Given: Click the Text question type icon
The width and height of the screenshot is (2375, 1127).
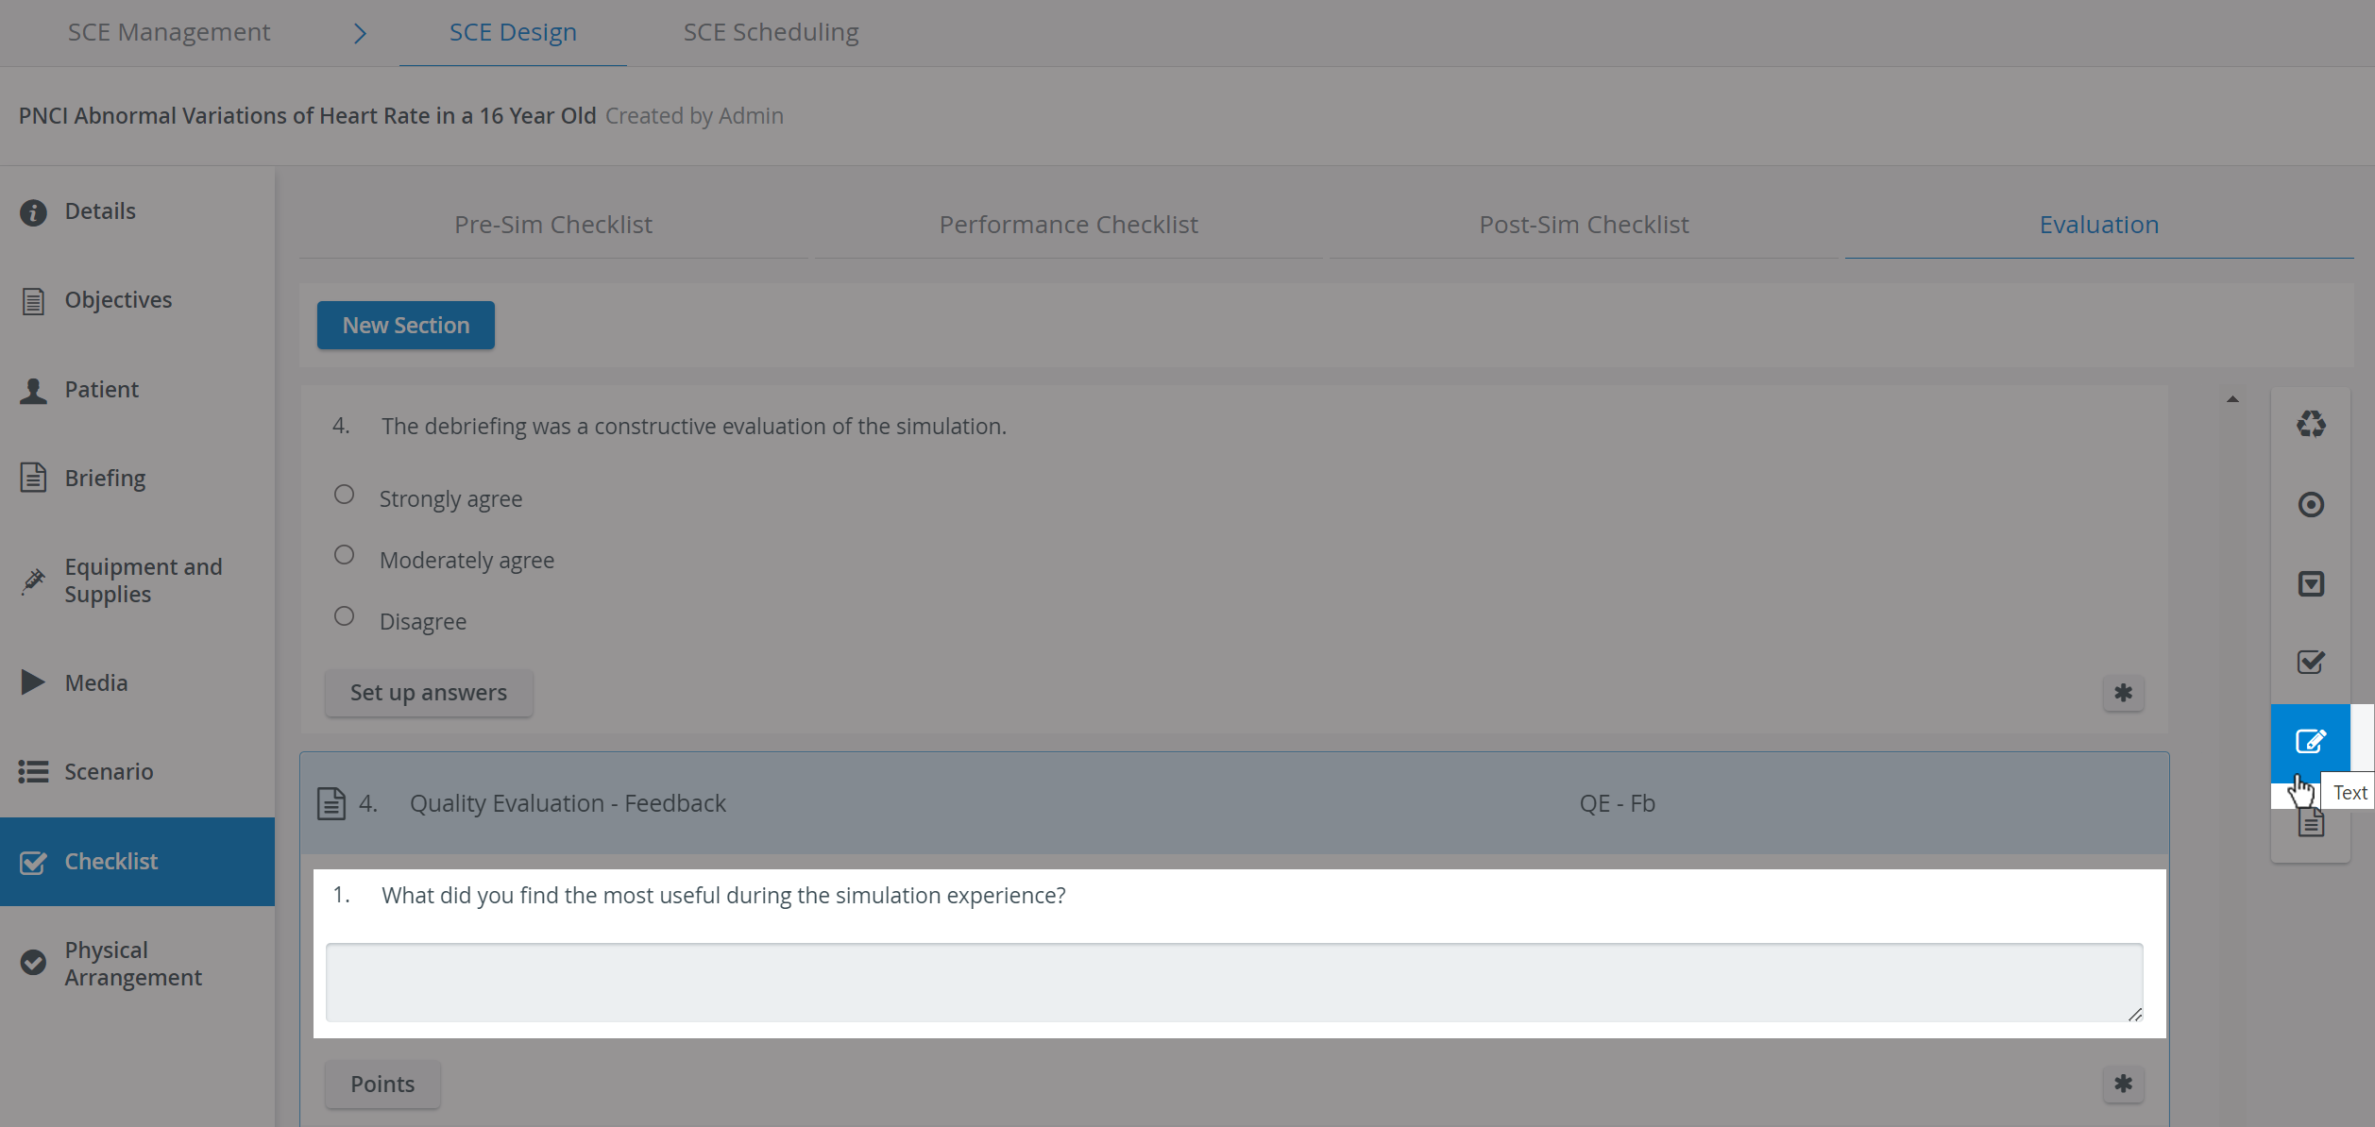Looking at the screenshot, I should point(2310,741).
